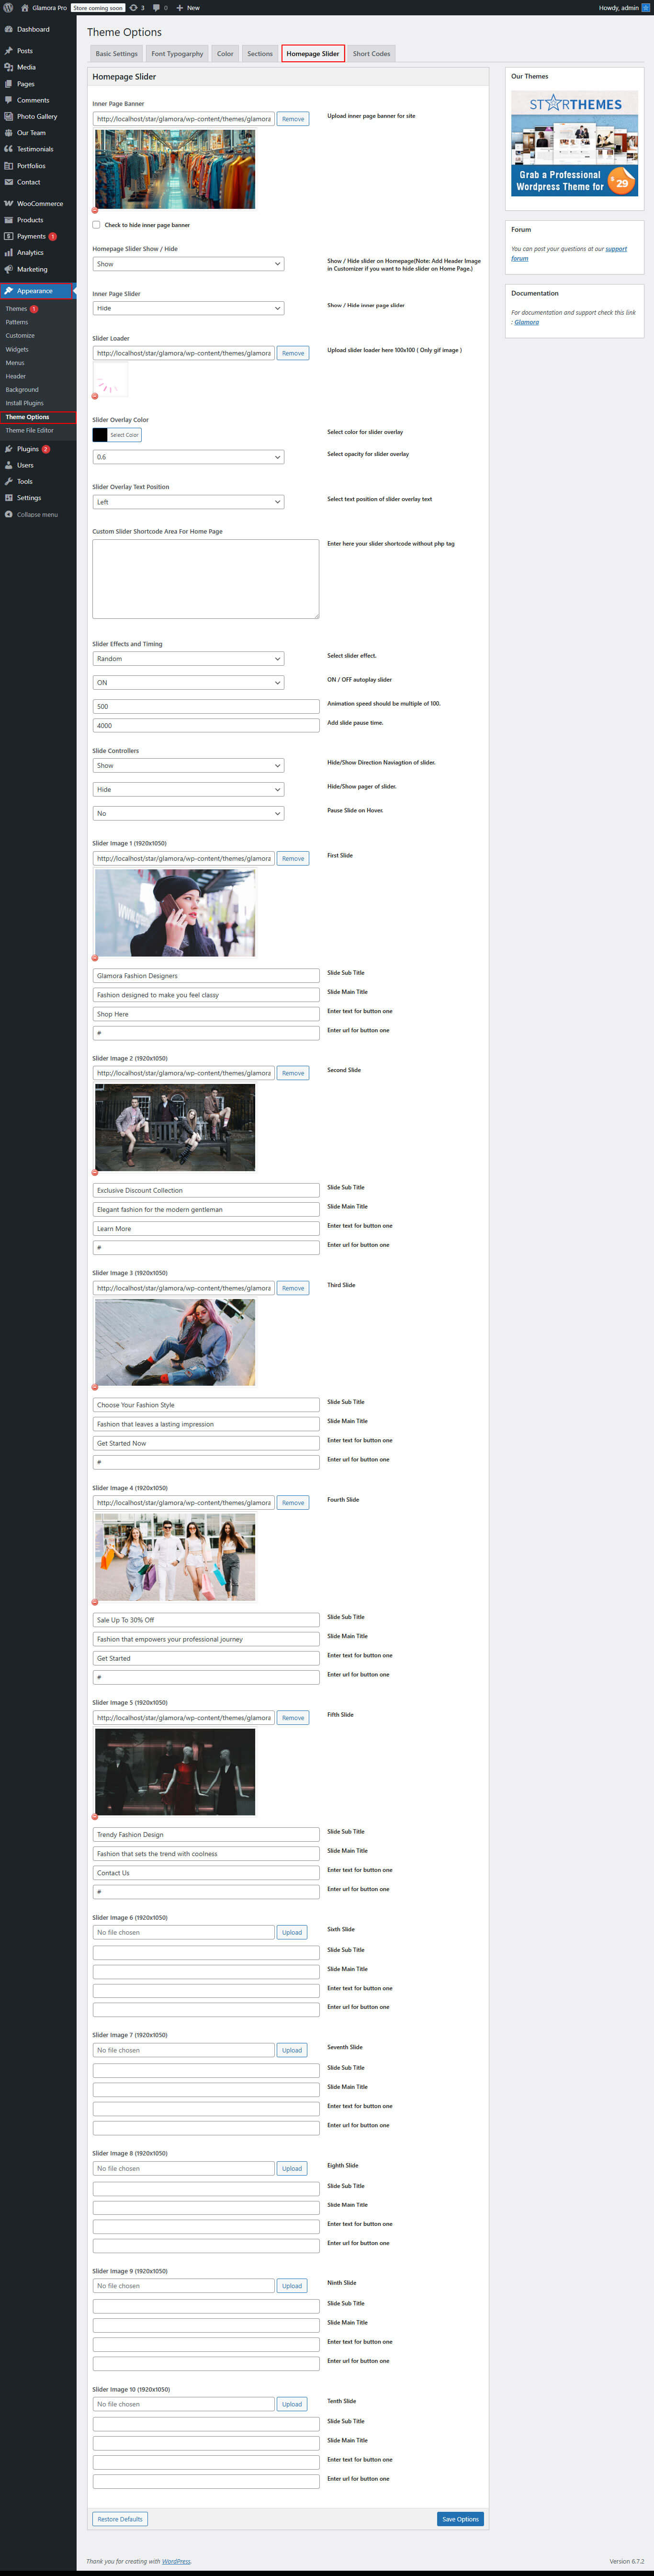The width and height of the screenshot is (654, 2576).
Task: Click Restore Defaults button
Action: pos(120,2519)
